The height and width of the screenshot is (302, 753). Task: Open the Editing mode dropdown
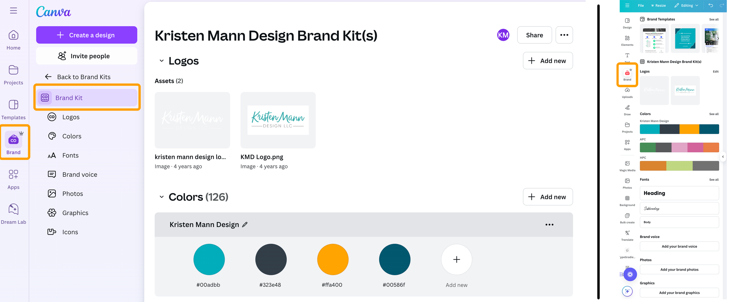[686, 5]
